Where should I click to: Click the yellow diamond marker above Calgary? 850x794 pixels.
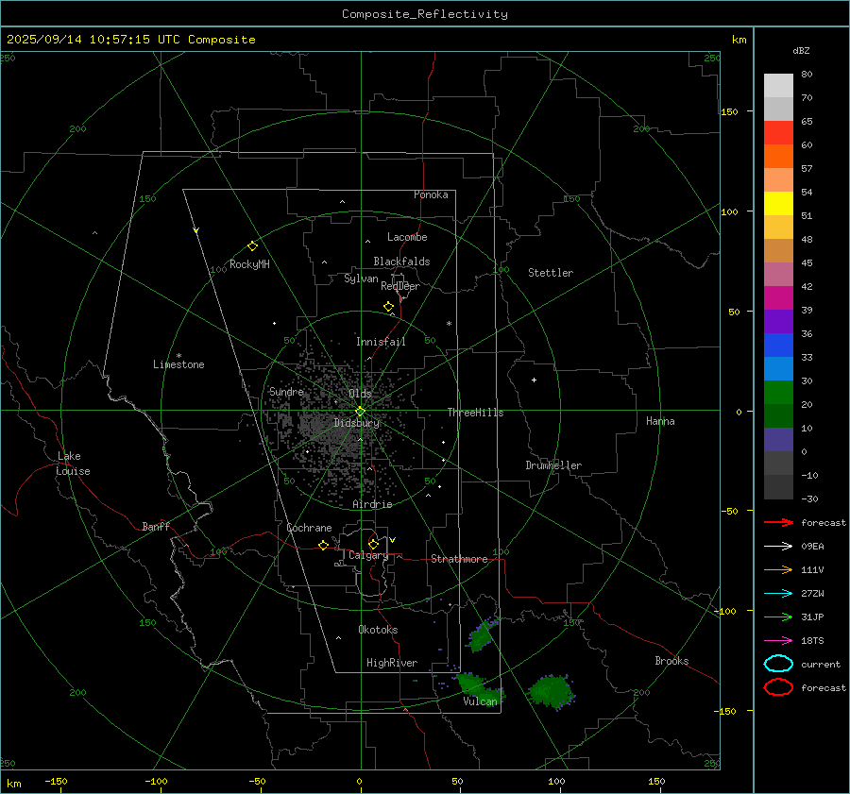[x=373, y=544]
